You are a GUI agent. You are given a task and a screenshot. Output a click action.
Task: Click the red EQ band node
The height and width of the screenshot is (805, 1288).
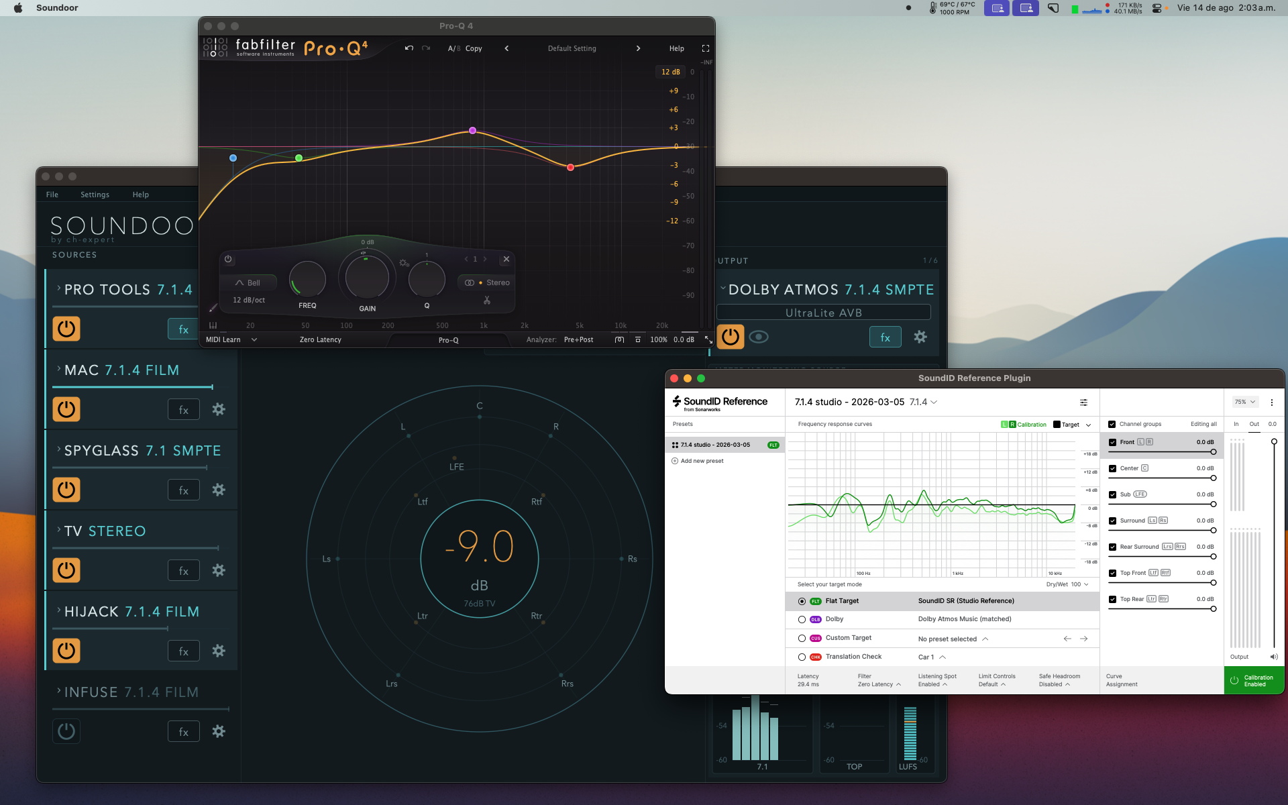[570, 167]
